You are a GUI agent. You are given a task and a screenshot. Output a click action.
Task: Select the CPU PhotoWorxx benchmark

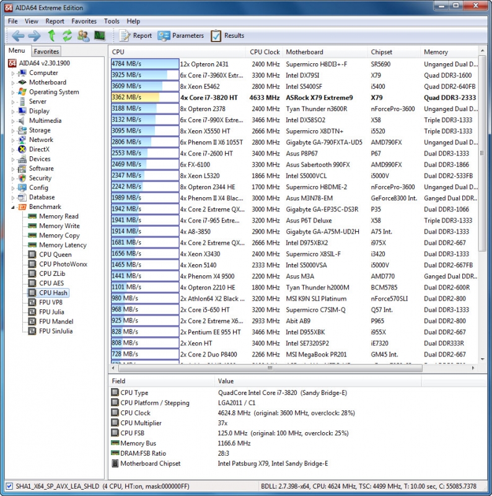(63, 264)
